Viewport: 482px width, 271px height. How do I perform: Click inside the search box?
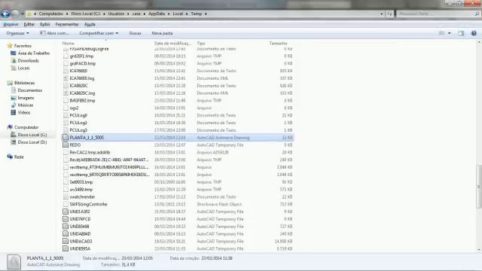click(438, 14)
